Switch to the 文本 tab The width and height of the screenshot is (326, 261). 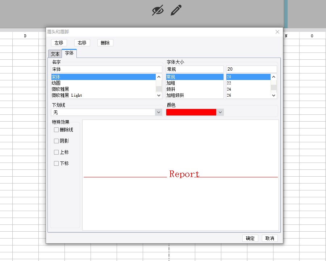point(55,54)
